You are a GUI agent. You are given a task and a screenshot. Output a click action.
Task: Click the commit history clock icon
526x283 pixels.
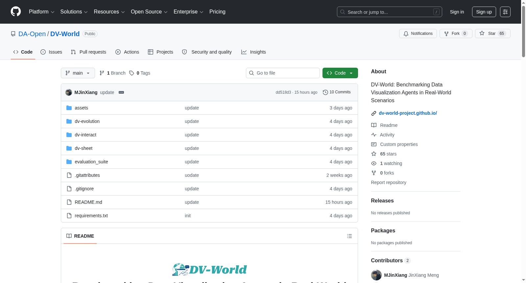click(325, 92)
